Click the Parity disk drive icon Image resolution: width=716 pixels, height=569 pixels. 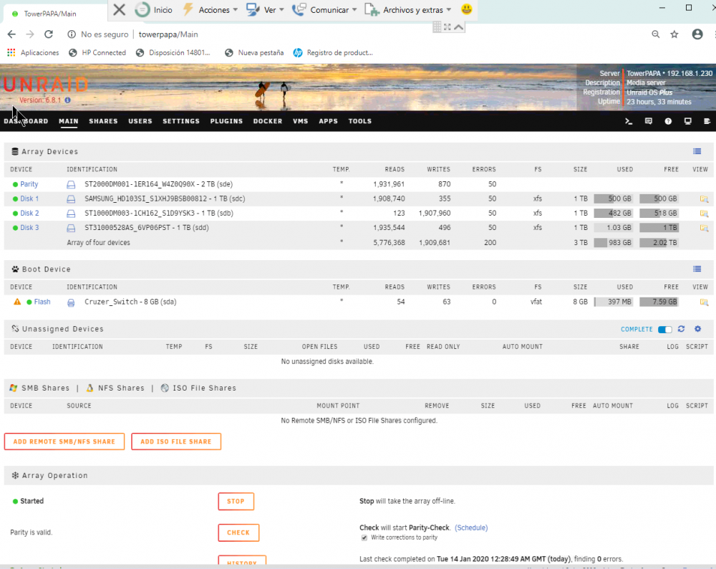click(x=71, y=184)
